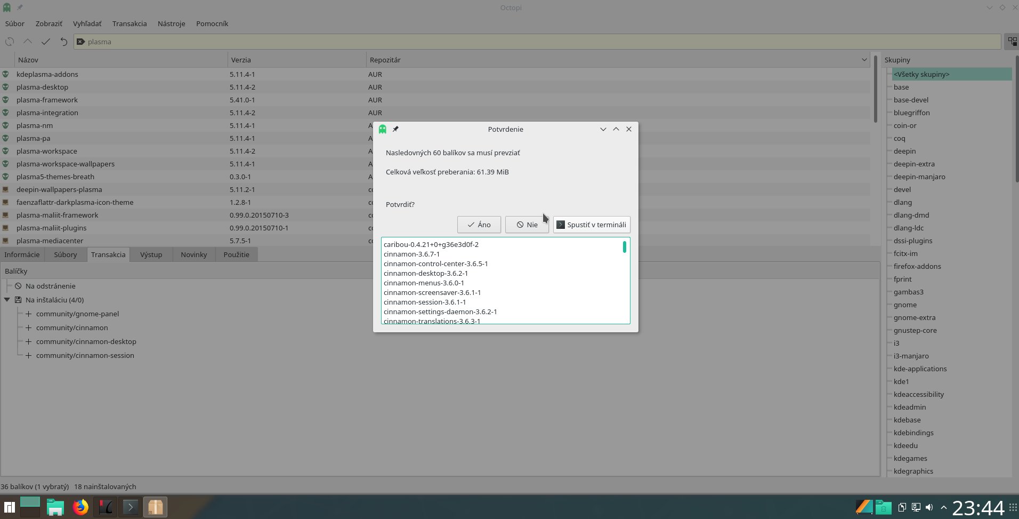Confirm with the Áno button
The height and width of the screenshot is (519, 1019).
point(479,225)
